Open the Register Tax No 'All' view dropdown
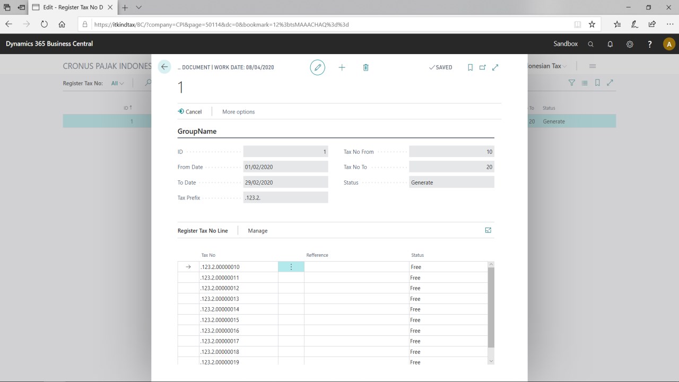The width and height of the screenshot is (679, 382). [x=117, y=83]
